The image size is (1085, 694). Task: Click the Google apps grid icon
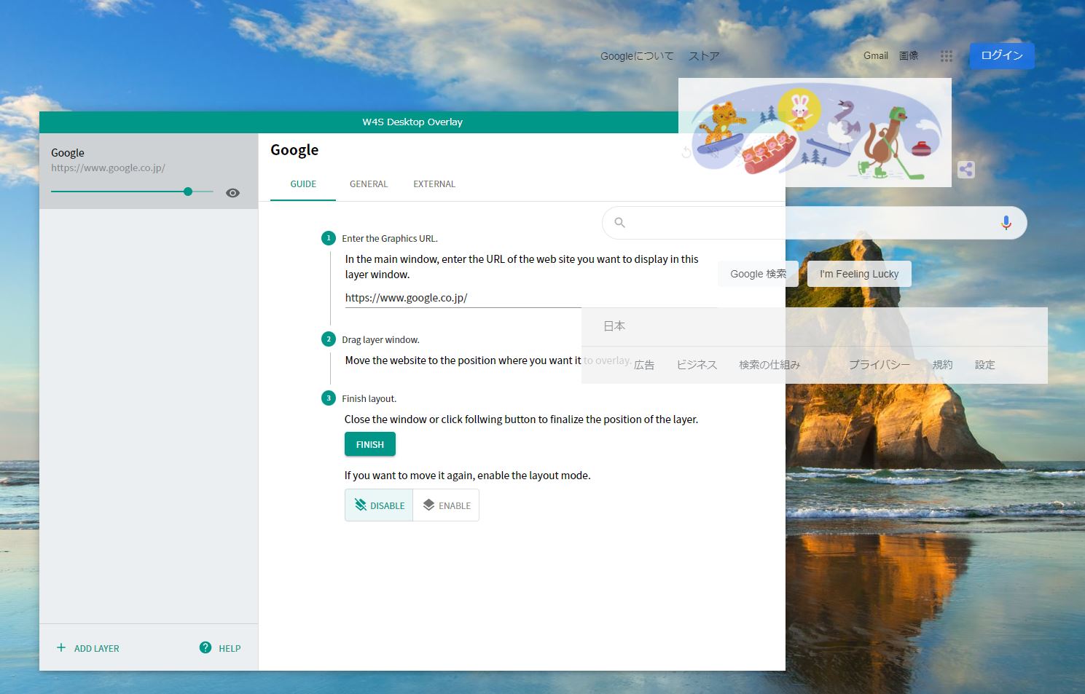tap(947, 56)
